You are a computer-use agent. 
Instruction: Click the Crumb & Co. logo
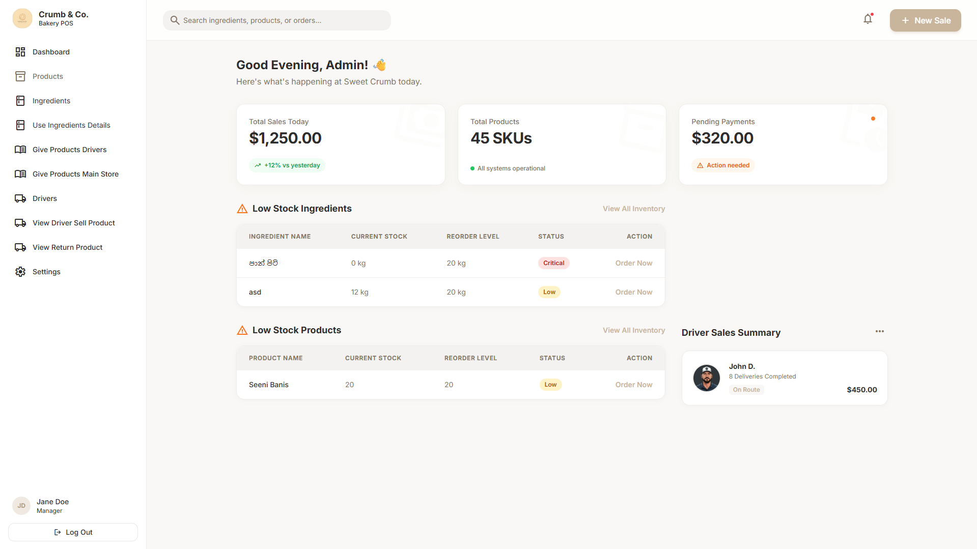22,18
